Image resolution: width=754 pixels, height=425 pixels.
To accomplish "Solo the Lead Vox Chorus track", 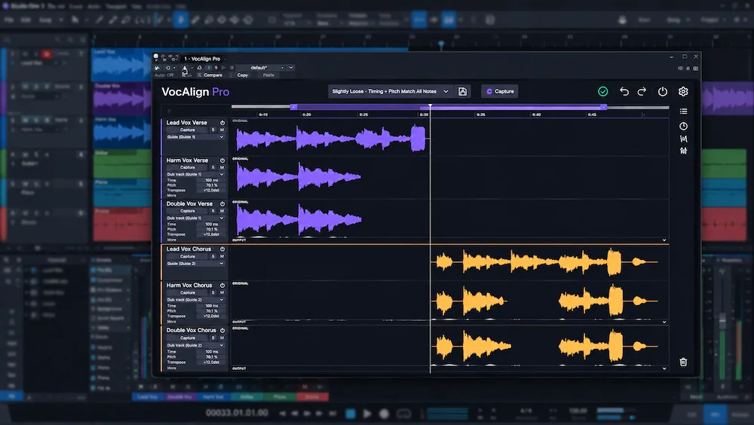I will pyautogui.click(x=213, y=256).
